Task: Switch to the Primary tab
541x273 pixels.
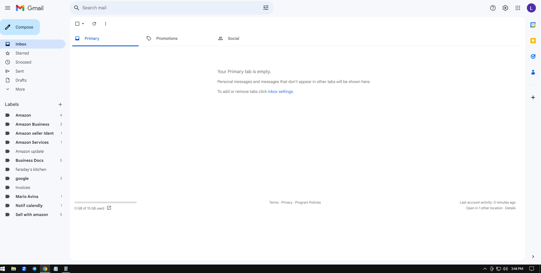Action: point(105,38)
